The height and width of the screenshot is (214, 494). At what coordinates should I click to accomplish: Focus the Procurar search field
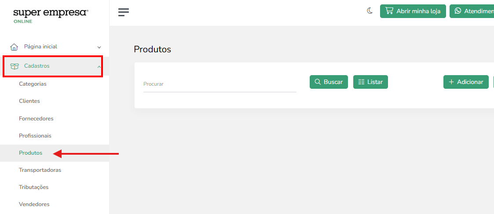click(x=220, y=84)
